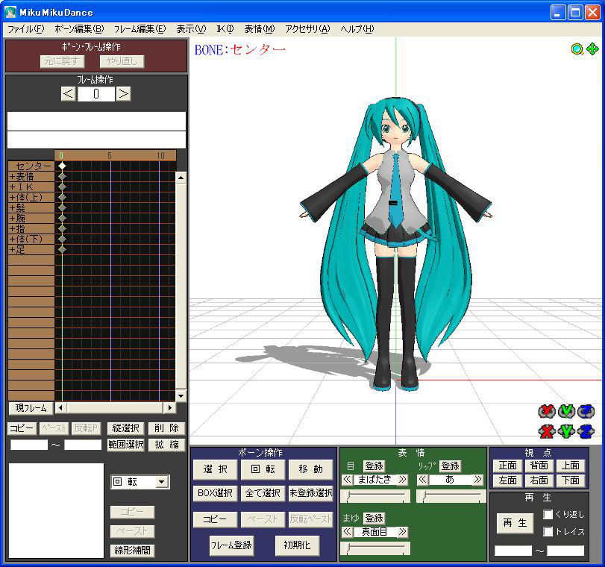
Task: Enable the トレイス trace checkbox
Action: tap(548, 531)
